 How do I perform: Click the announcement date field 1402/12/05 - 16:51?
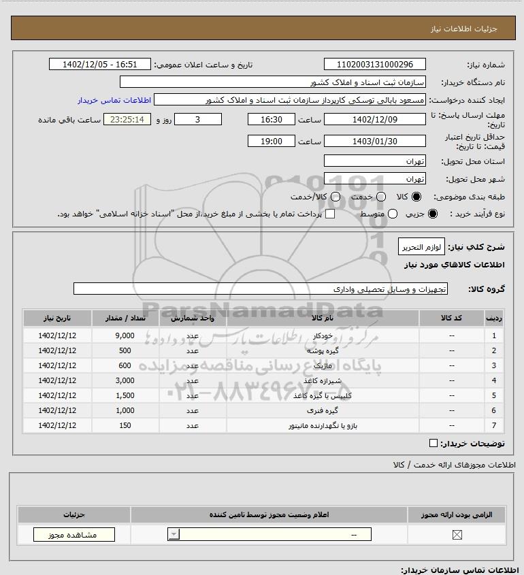100,65
